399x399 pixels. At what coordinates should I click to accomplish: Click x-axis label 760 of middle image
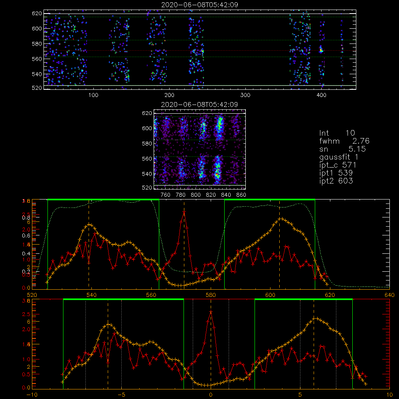click(x=166, y=195)
